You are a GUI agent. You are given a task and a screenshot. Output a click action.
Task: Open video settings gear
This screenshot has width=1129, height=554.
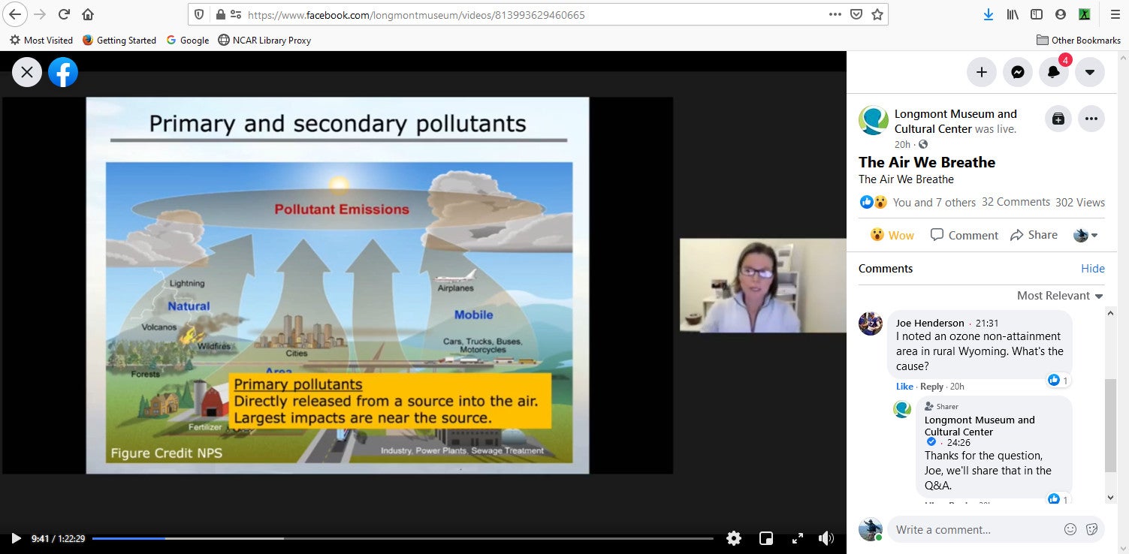coord(734,538)
